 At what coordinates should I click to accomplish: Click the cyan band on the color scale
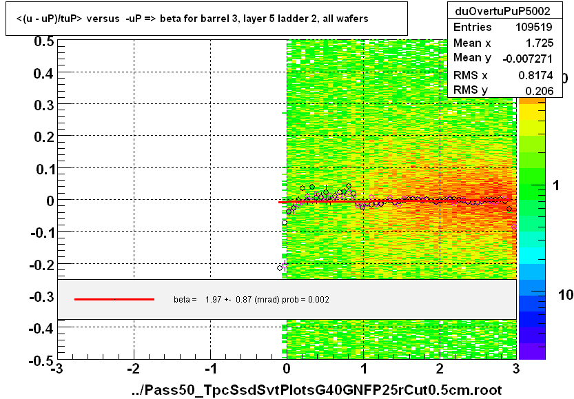(x=532, y=256)
